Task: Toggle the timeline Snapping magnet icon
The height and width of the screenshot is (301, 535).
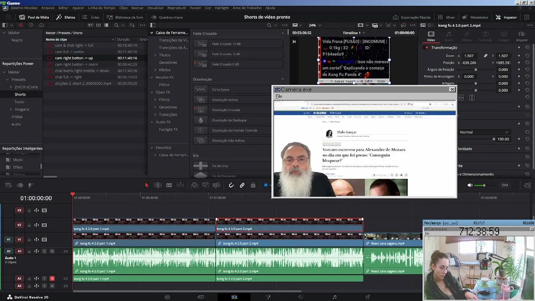Action: coord(231,185)
